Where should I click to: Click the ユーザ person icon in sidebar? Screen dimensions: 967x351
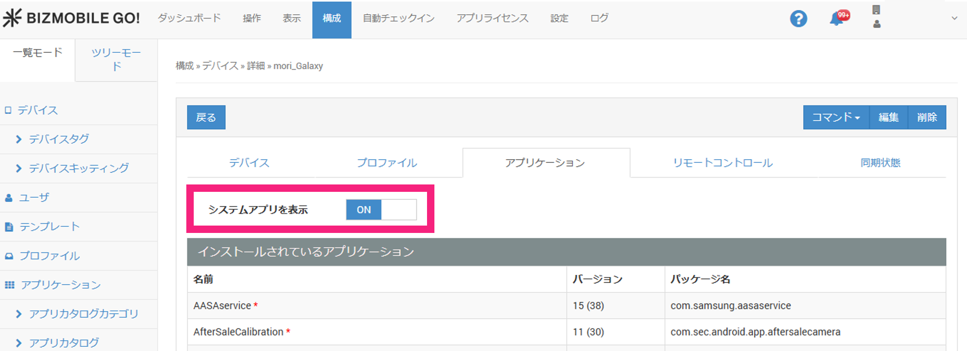tap(8, 198)
